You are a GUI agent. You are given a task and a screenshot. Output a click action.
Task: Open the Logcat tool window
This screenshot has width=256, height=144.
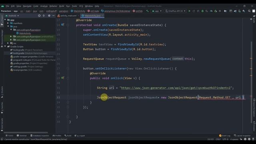(80, 136)
